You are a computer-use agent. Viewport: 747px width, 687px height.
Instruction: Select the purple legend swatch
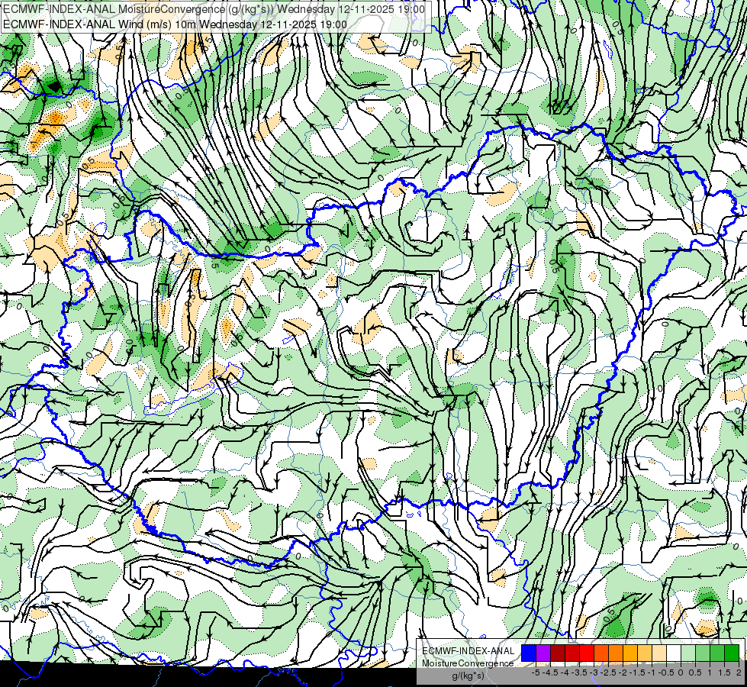(543, 653)
